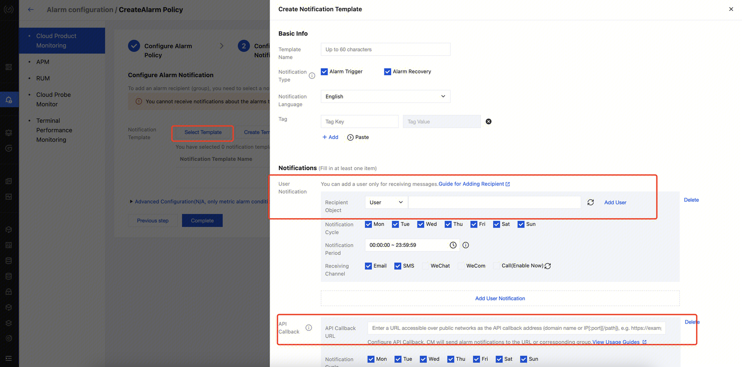Image resolution: width=742 pixels, height=367 pixels.
Task: Remove tag with the circular X icon
Action: [488, 122]
